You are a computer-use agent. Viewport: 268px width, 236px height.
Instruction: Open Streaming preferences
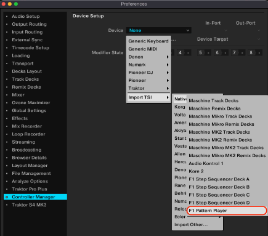pyautogui.click(x=23, y=142)
